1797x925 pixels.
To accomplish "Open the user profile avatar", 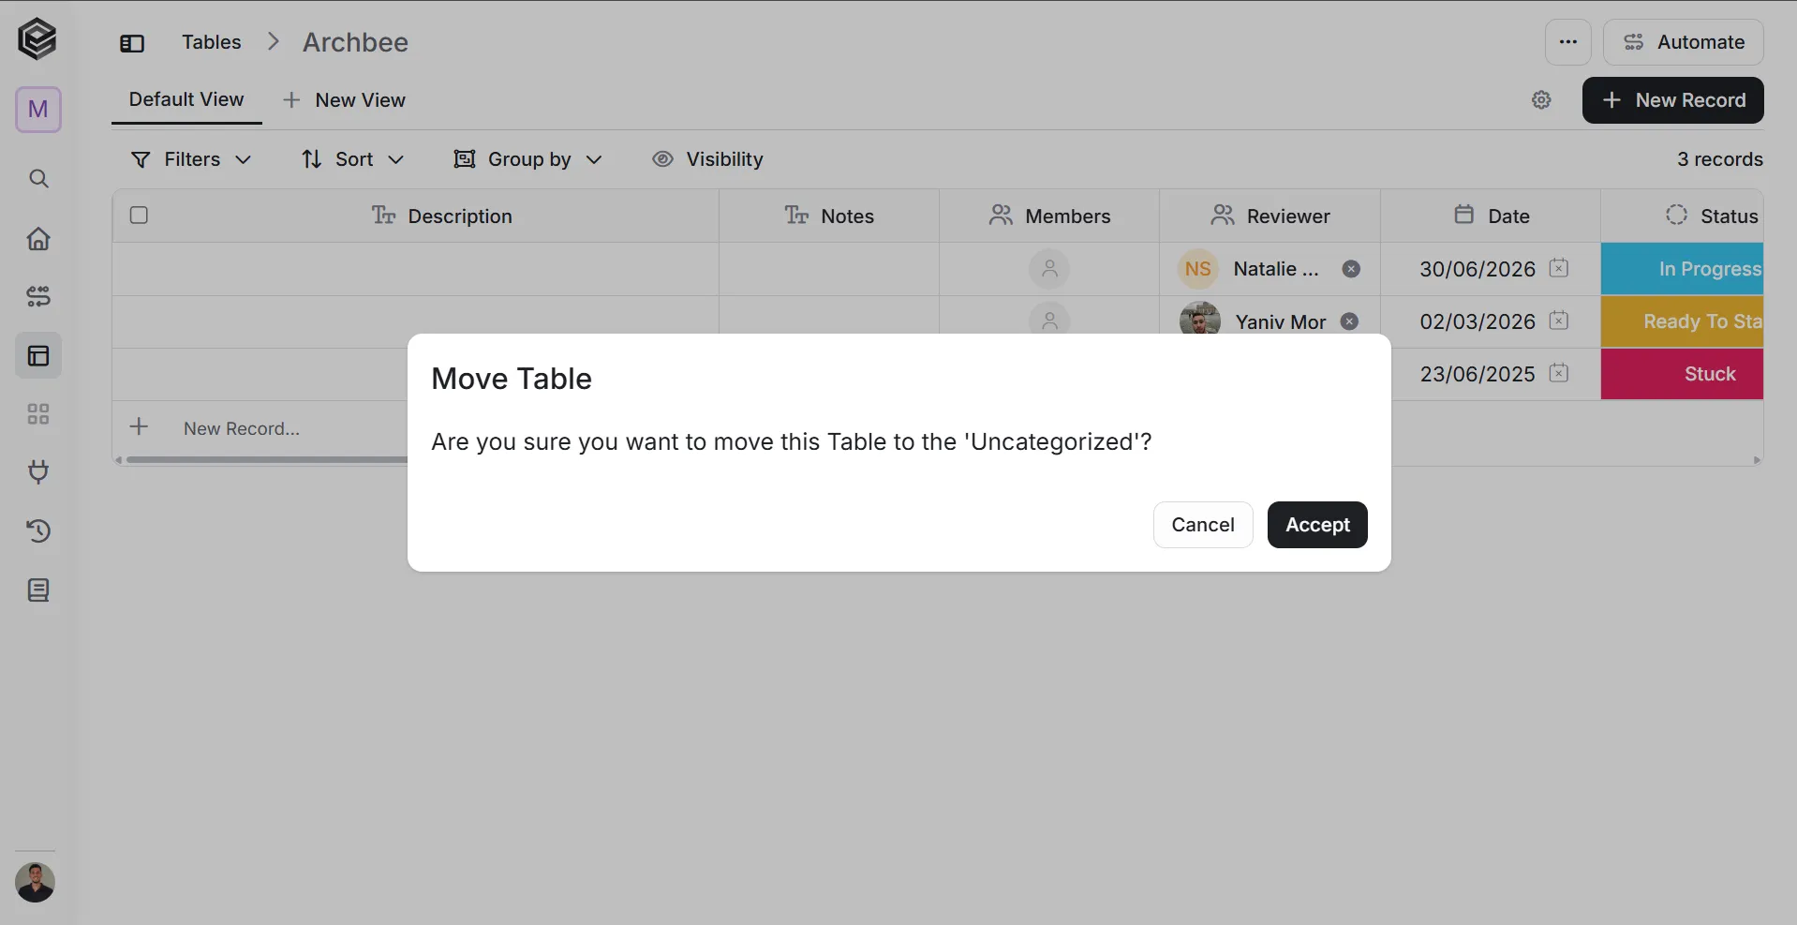I will pyautogui.click(x=36, y=883).
